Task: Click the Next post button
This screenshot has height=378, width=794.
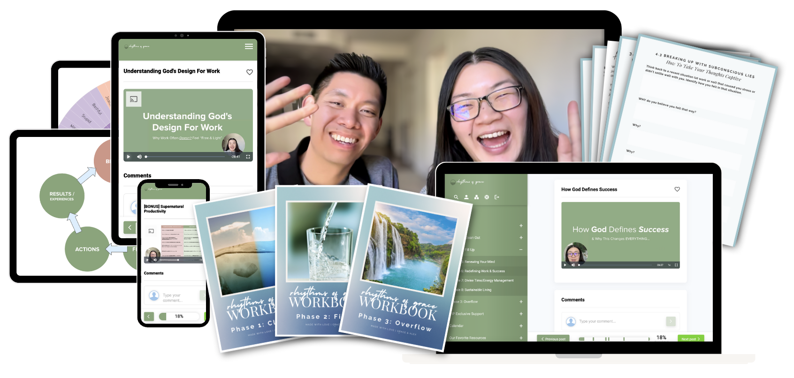Action: coord(690,339)
